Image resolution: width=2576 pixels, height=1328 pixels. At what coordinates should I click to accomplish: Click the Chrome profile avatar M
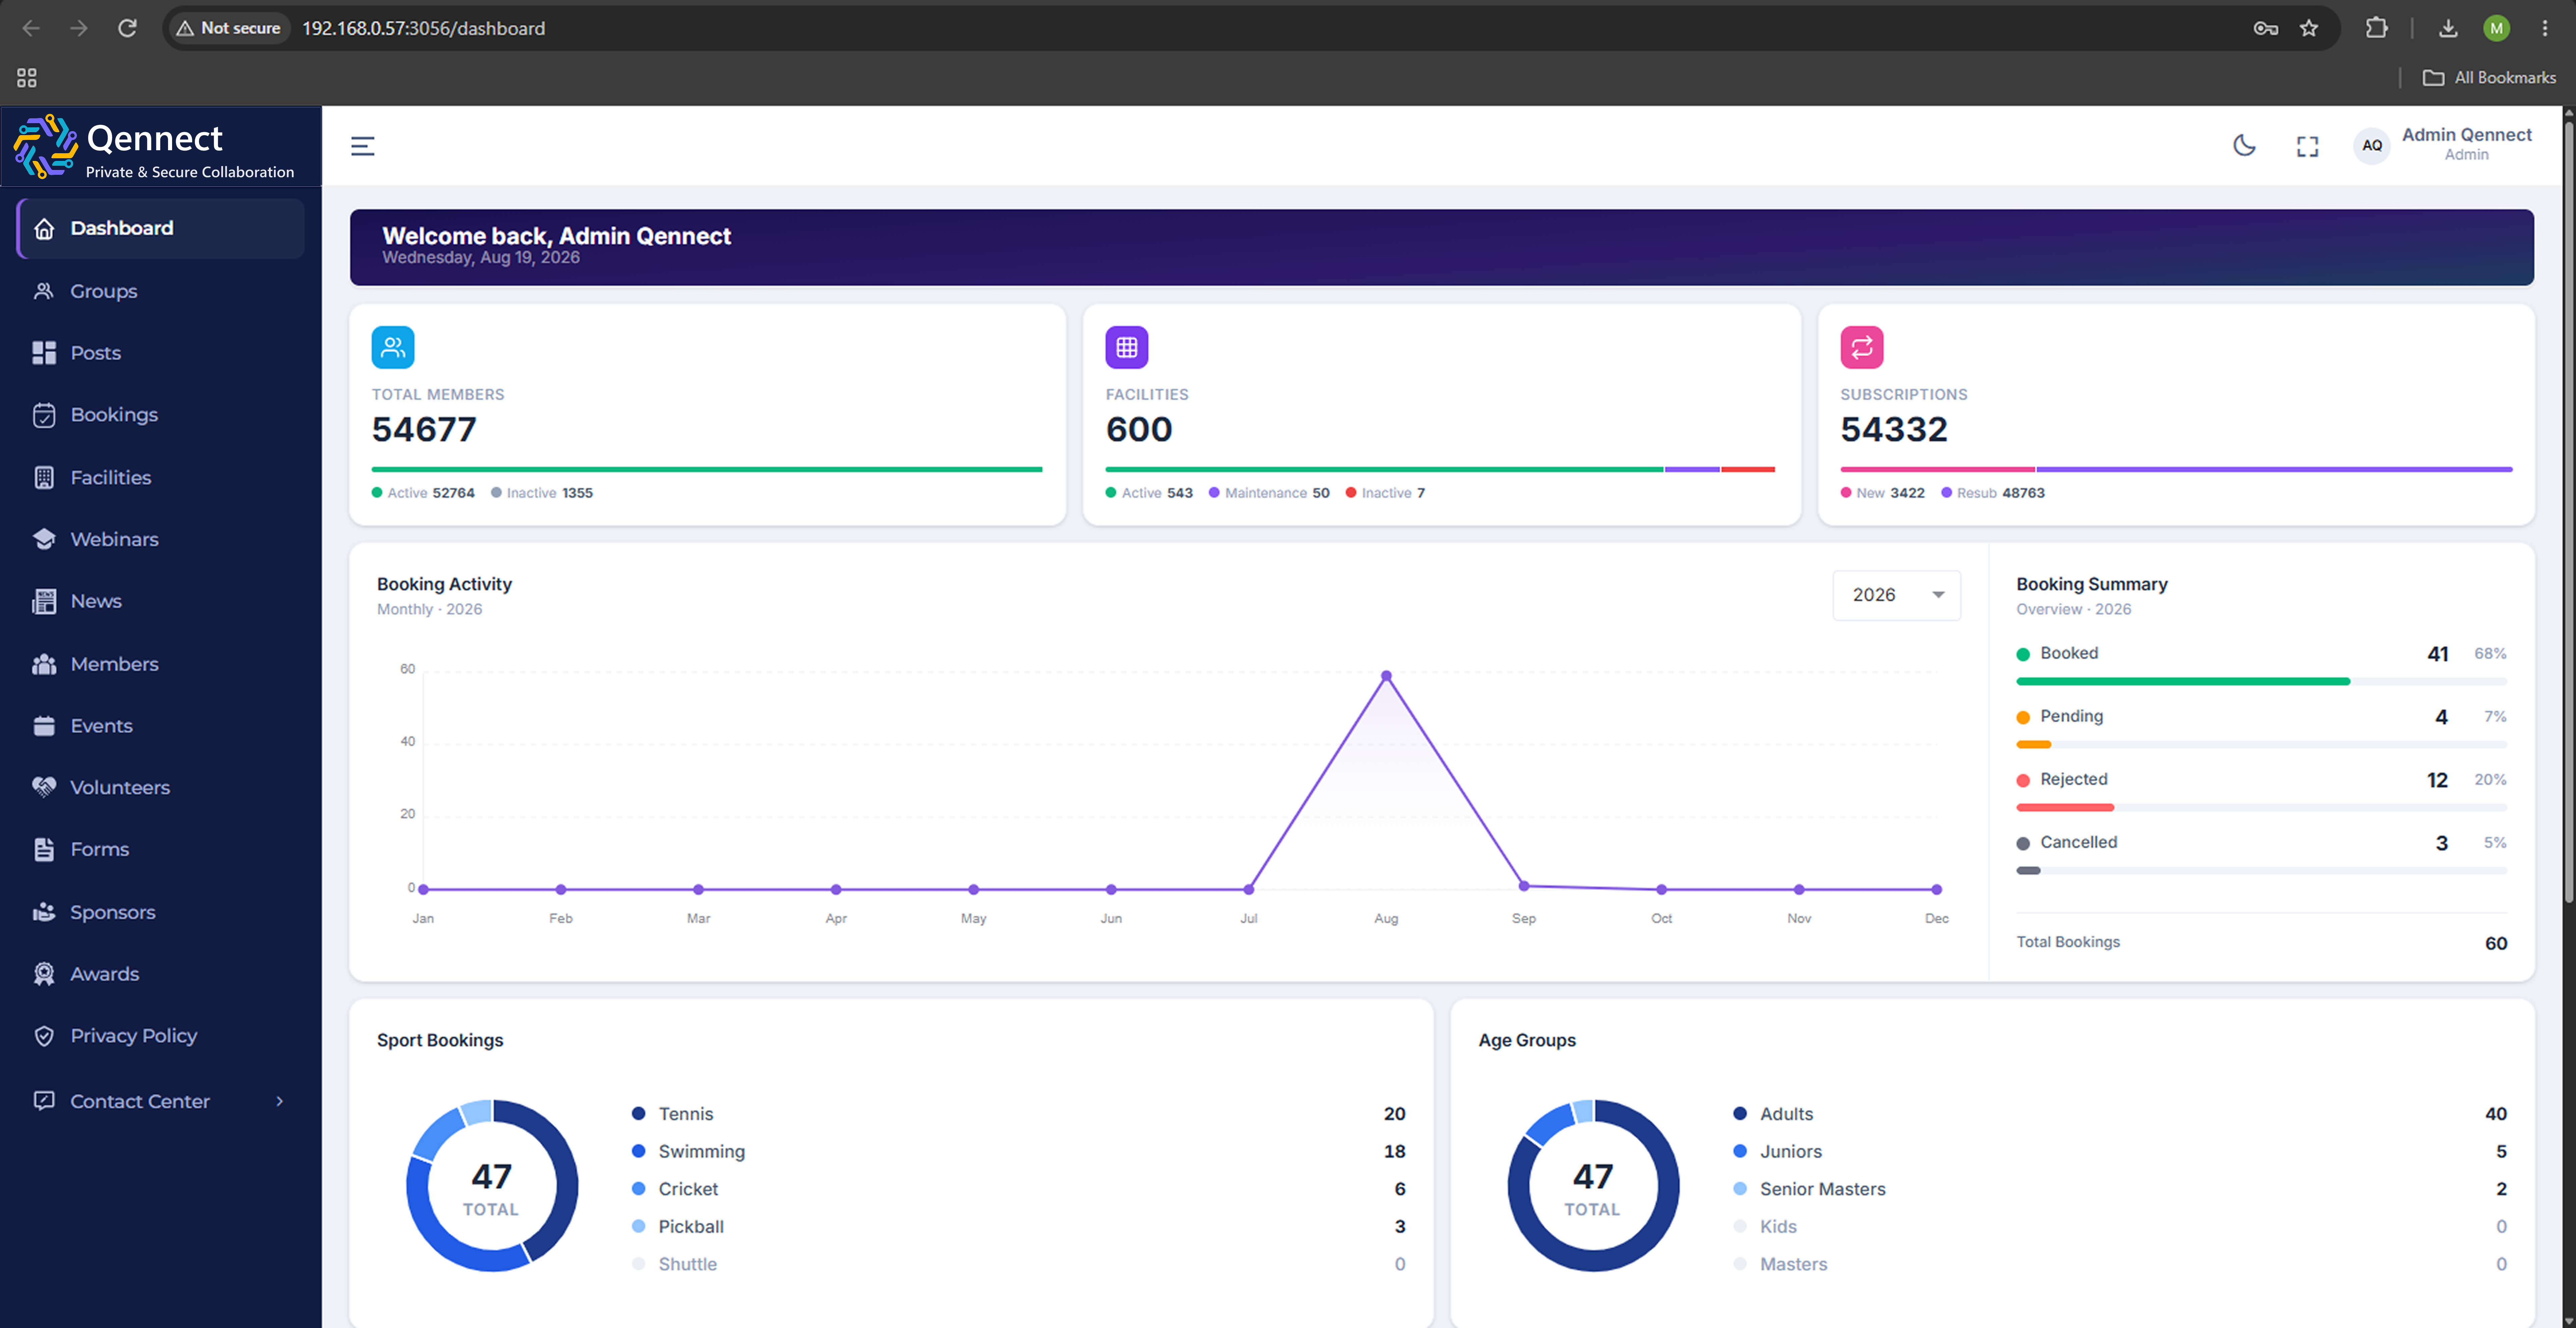pos(2497,28)
